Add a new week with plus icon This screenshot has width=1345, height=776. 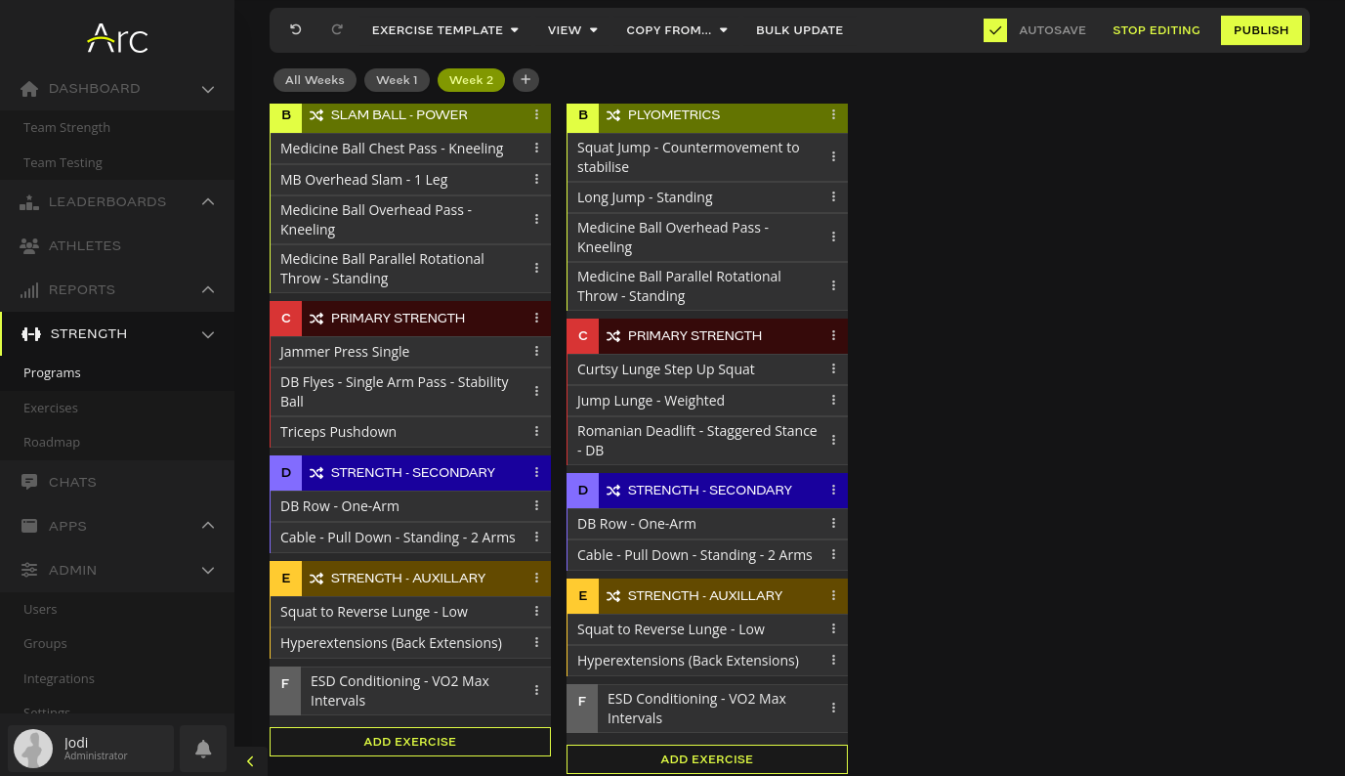click(x=525, y=80)
